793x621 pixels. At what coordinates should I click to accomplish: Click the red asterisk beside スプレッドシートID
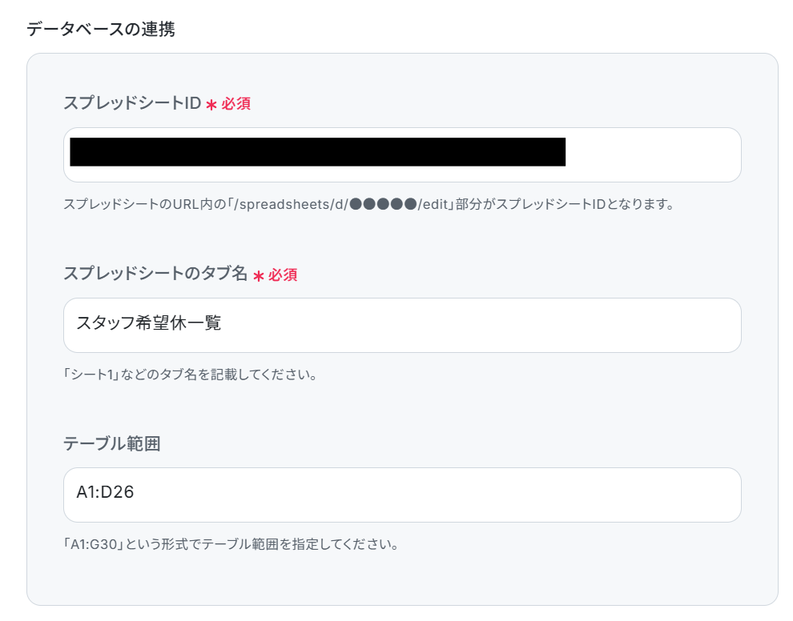(x=211, y=105)
